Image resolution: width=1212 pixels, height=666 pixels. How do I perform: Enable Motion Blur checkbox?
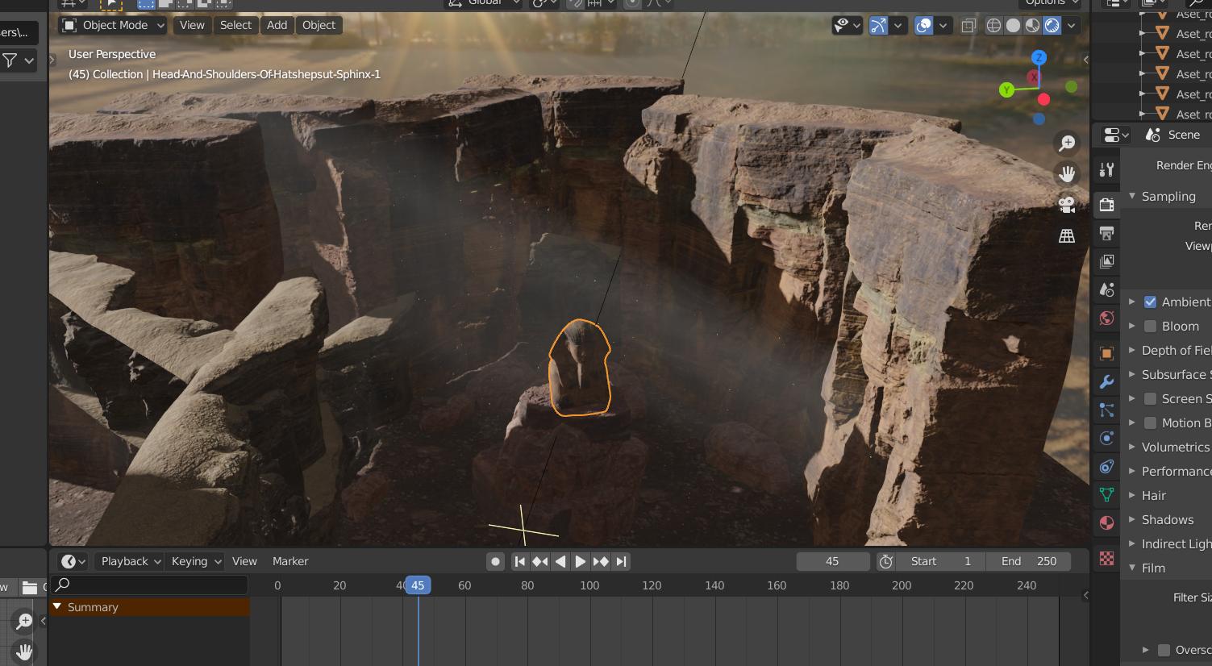point(1150,422)
